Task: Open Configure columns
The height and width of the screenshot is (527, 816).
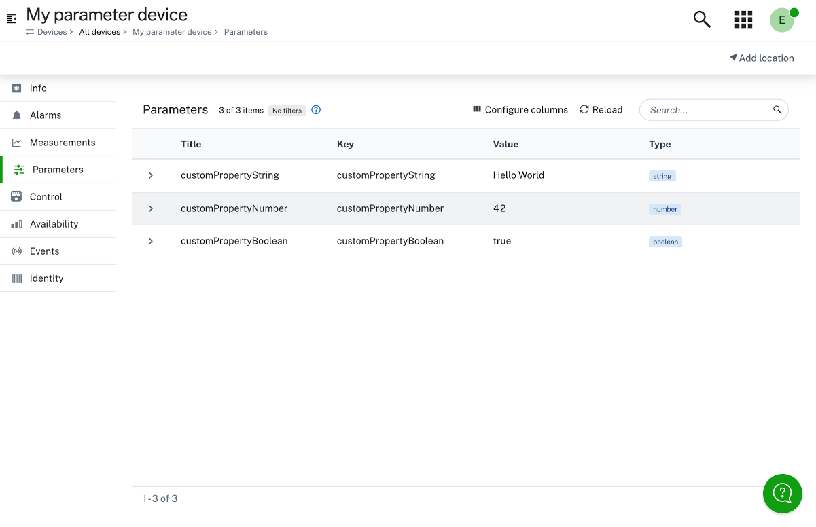Action: (x=520, y=110)
